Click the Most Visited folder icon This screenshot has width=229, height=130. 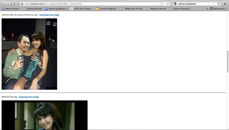click(x=3, y=9)
